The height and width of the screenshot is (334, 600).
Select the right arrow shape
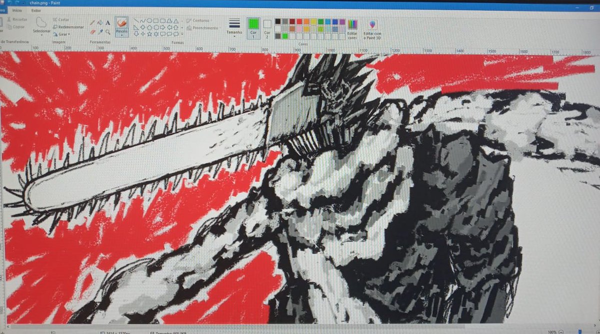click(x=162, y=27)
